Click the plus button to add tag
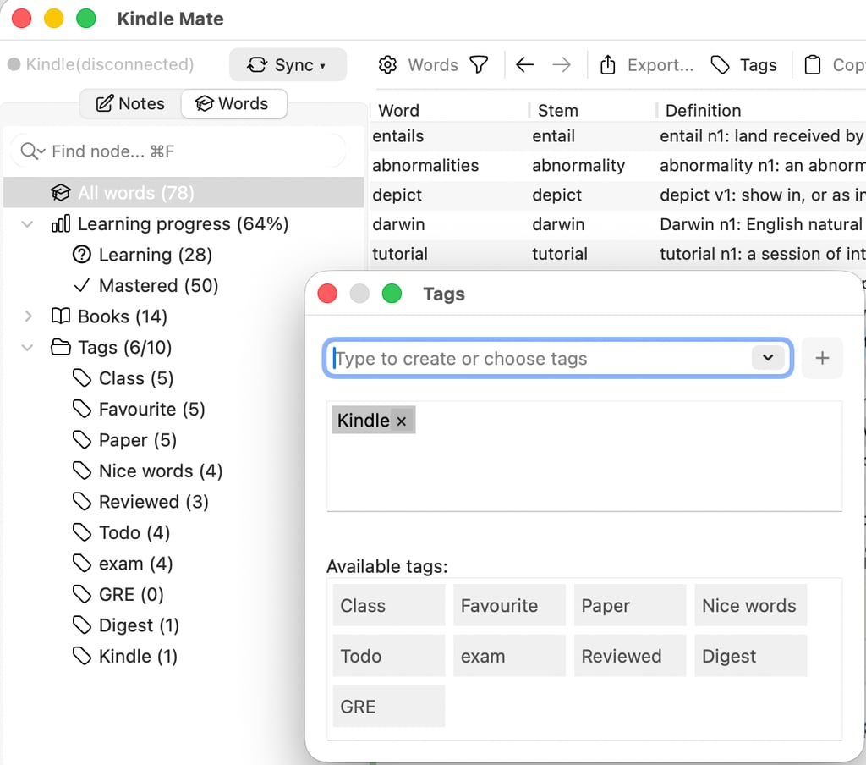This screenshot has width=866, height=765. coord(822,358)
